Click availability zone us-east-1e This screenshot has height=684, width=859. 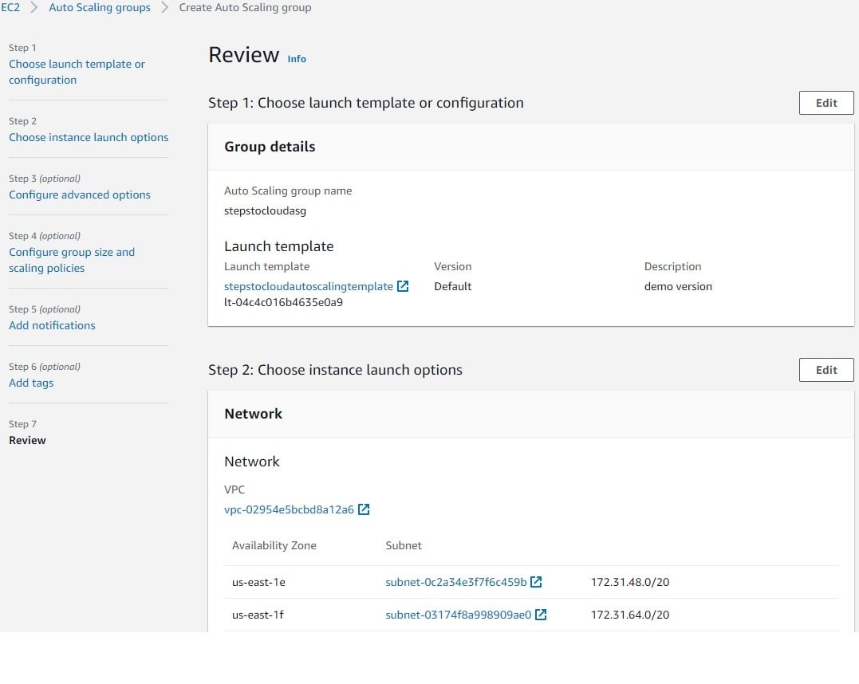pyautogui.click(x=258, y=582)
